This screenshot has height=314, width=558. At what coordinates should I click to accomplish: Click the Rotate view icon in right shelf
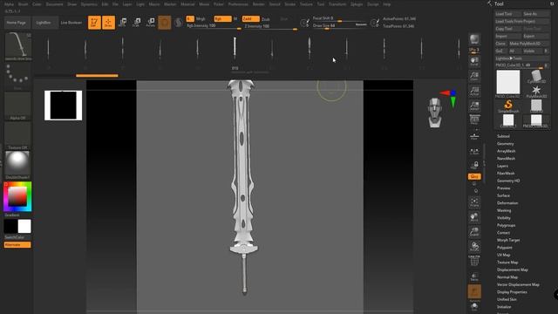[x=474, y=247]
